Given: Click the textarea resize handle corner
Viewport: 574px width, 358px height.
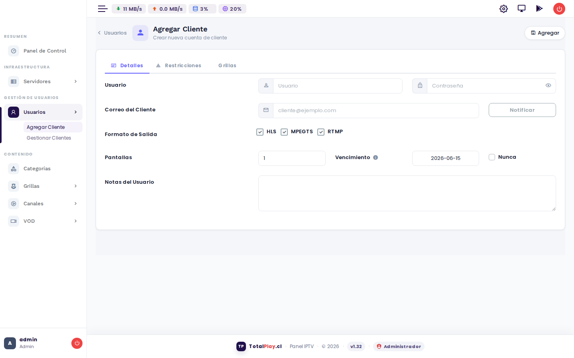Looking at the screenshot, I should (554, 209).
